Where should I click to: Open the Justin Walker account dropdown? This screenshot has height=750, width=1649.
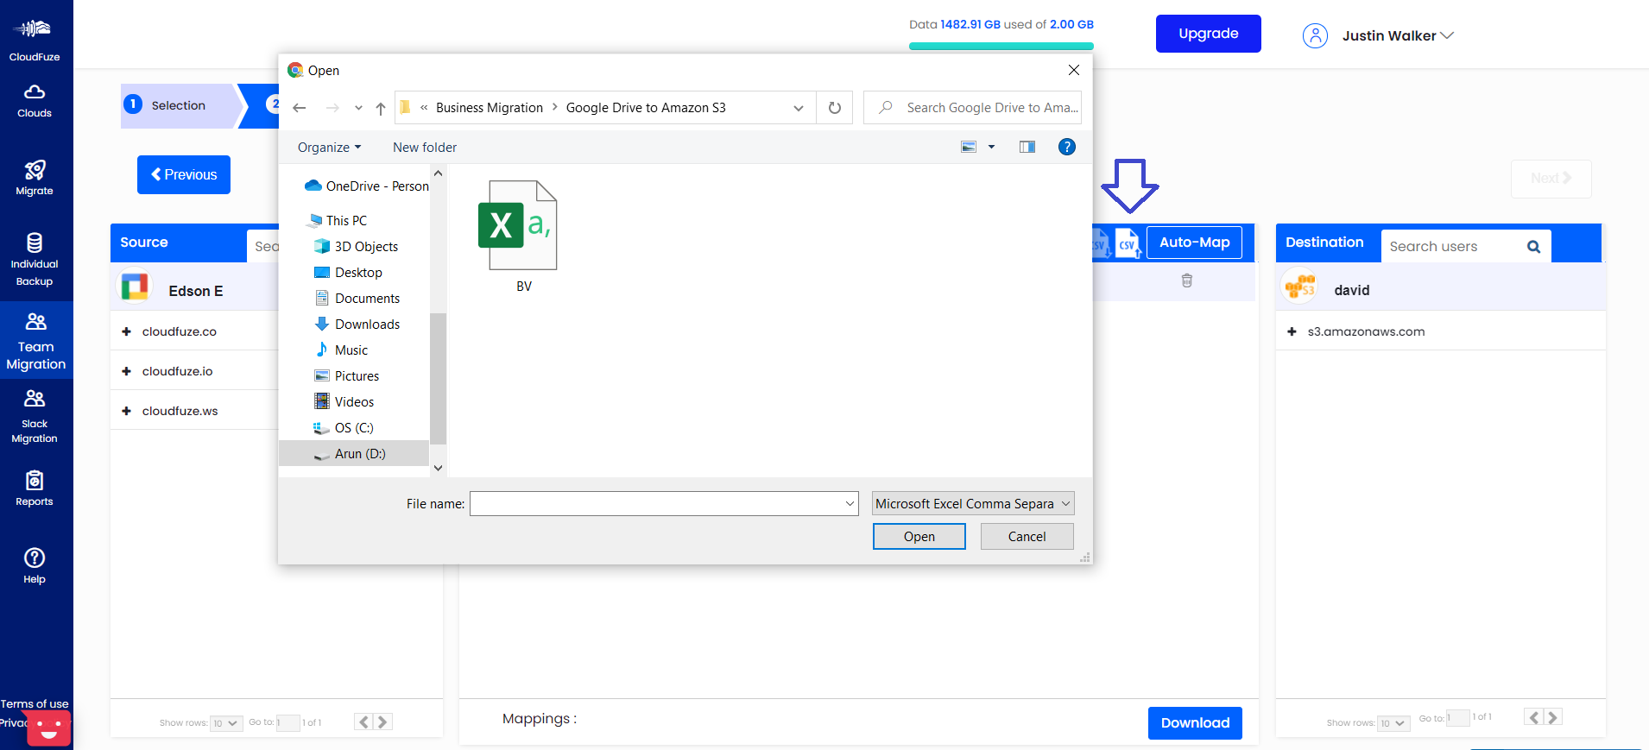click(x=1398, y=35)
